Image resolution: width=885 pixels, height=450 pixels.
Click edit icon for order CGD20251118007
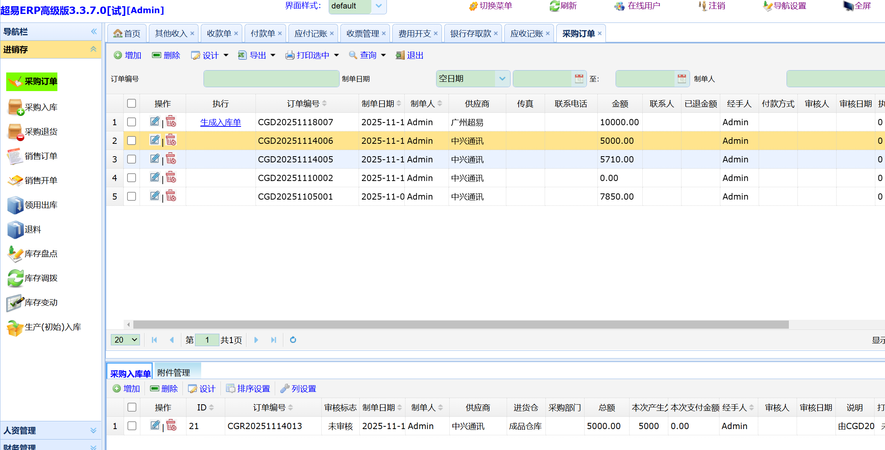pyautogui.click(x=154, y=122)
